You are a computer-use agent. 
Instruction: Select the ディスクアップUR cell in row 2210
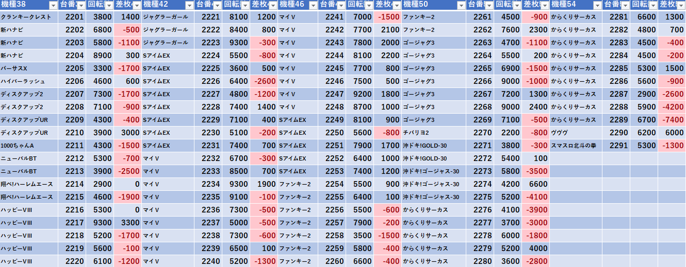(x=29, y=133)
